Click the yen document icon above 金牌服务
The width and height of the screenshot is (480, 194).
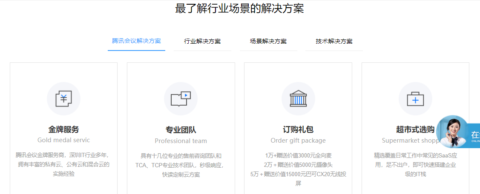(x=64, y=99)
